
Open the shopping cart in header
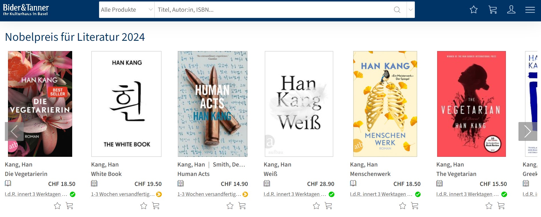tap(492, 10)
